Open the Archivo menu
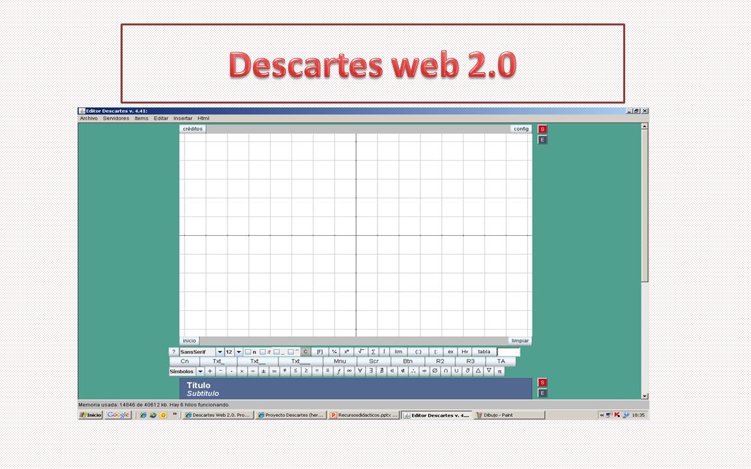The image size is (751, 469). (x=89, y=118)
